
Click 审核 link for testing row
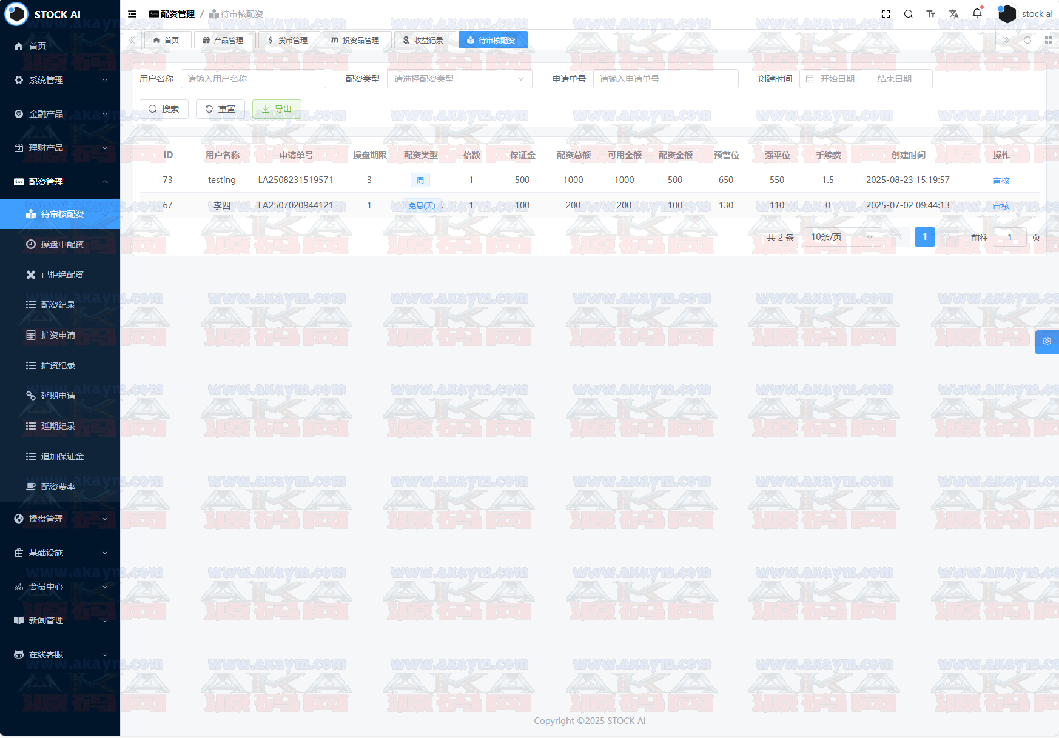pyautogui.click(x=1001, y=181)
